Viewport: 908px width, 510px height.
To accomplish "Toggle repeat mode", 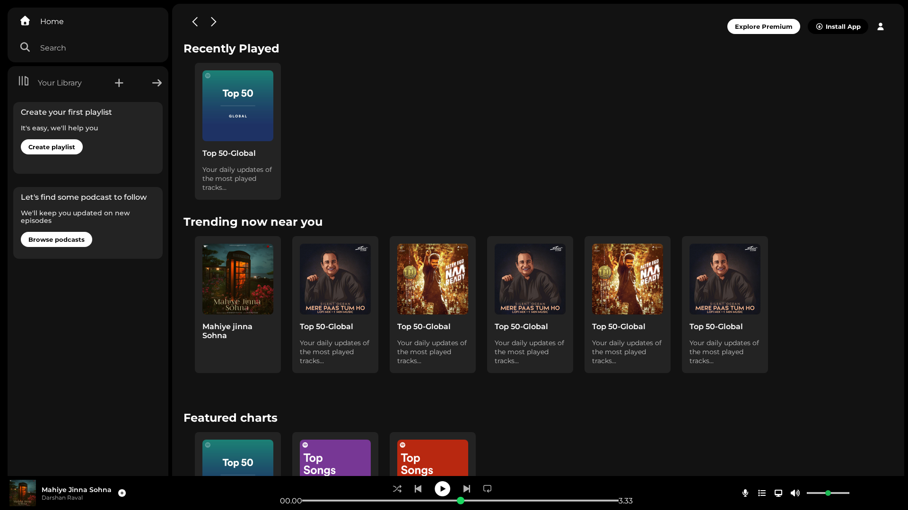I will click(488, 489).
